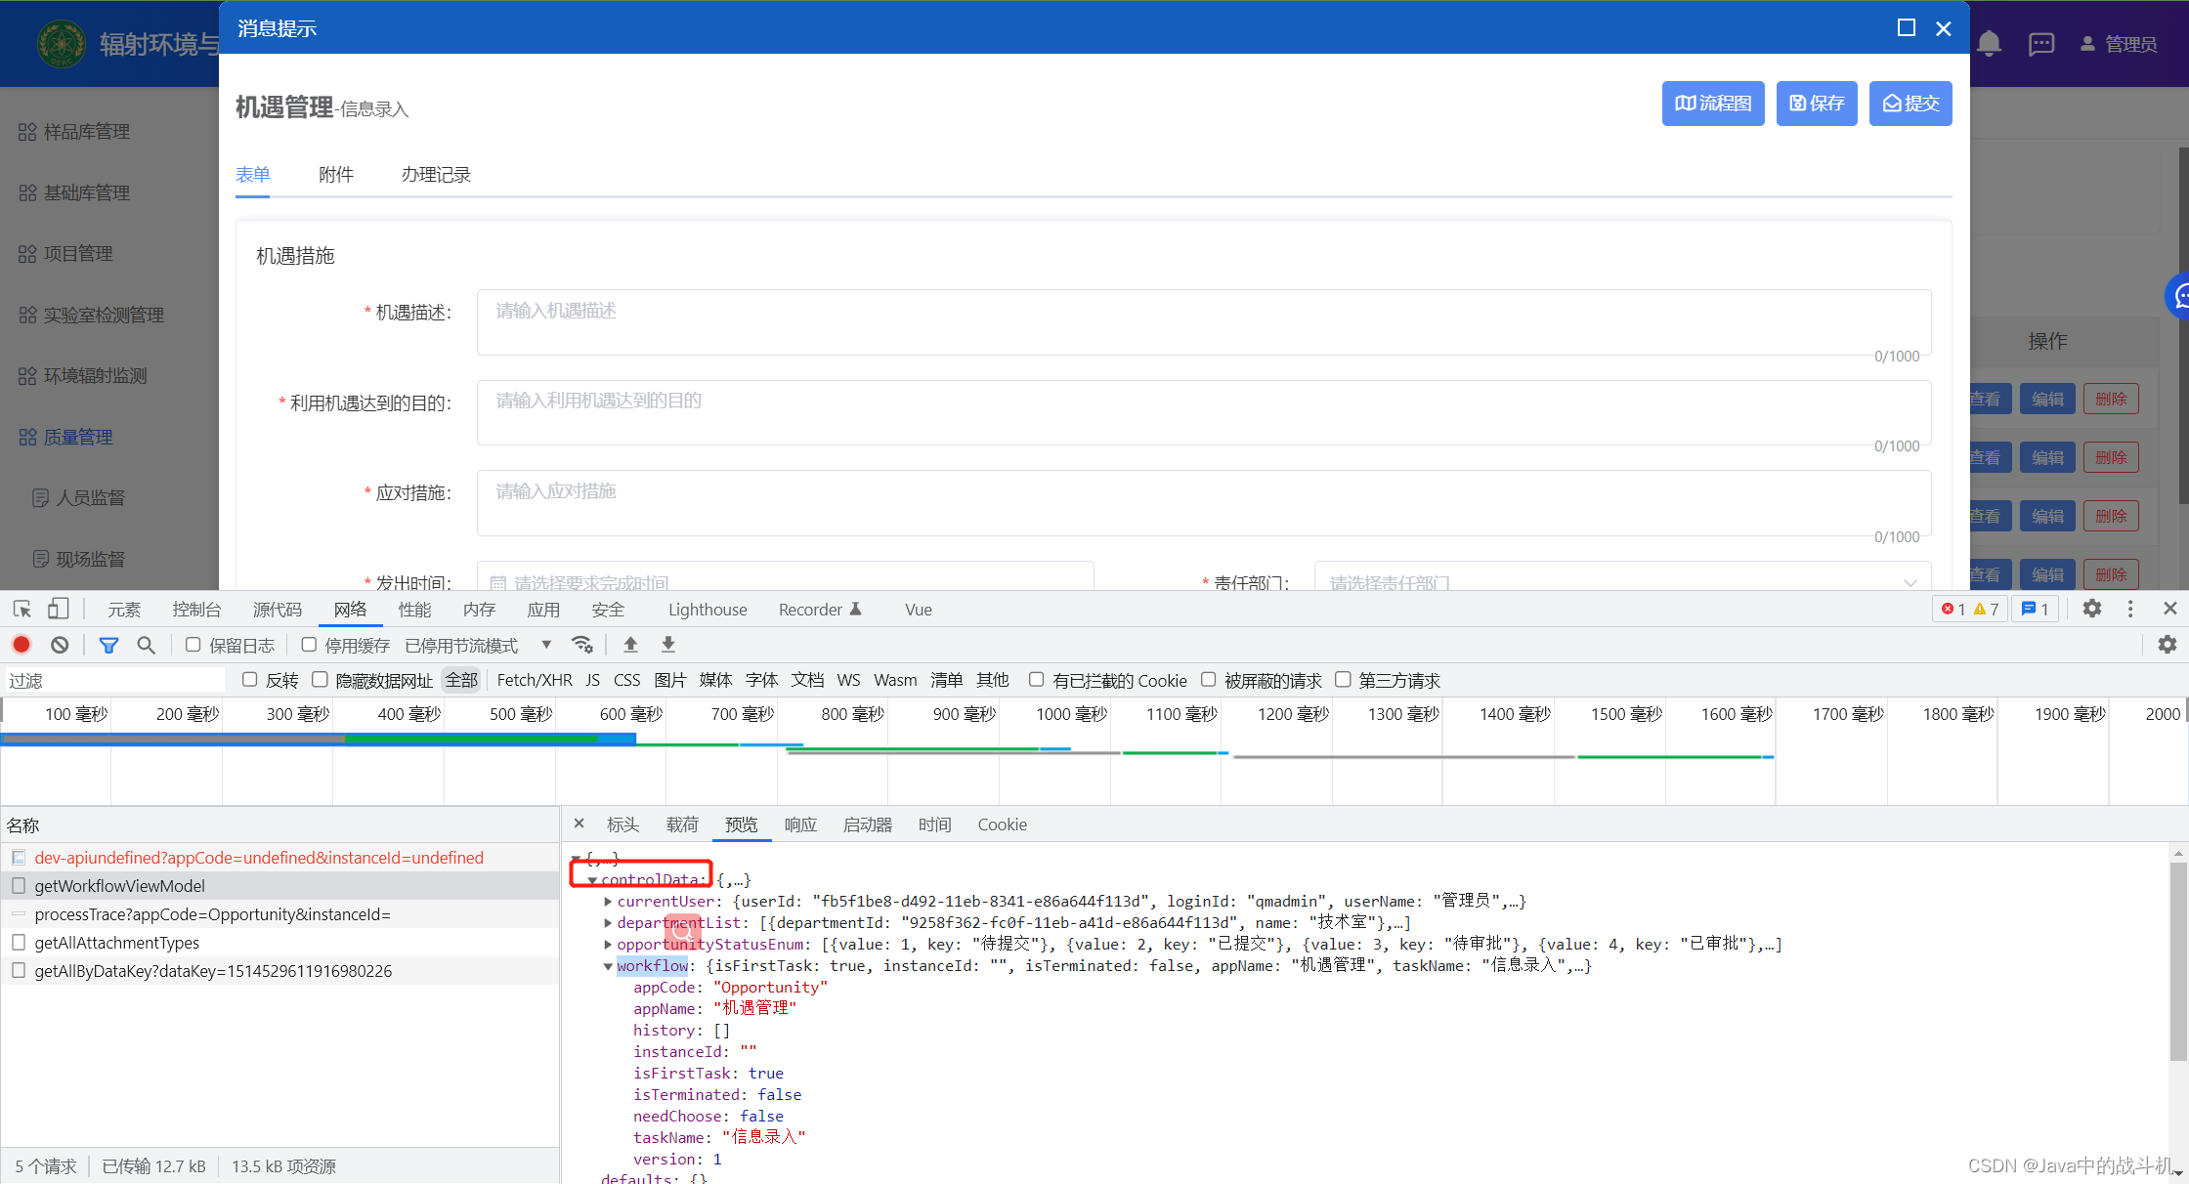Click the record network log red icon

click(21, 645)
